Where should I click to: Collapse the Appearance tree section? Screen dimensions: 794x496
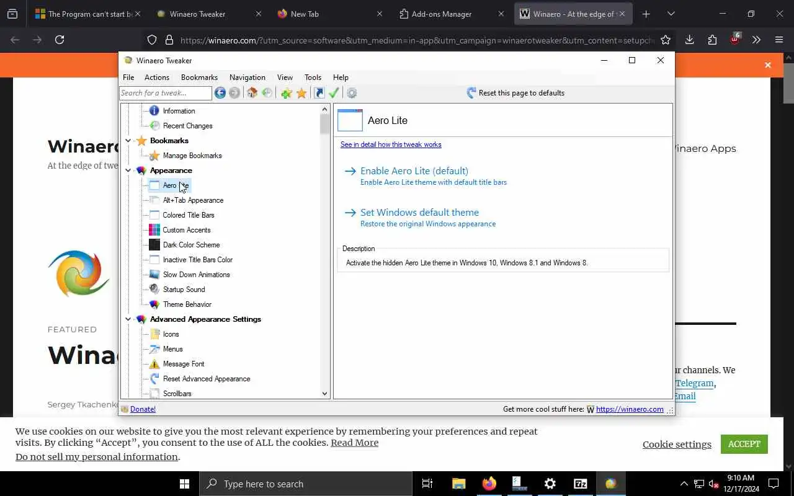(128, 170)
